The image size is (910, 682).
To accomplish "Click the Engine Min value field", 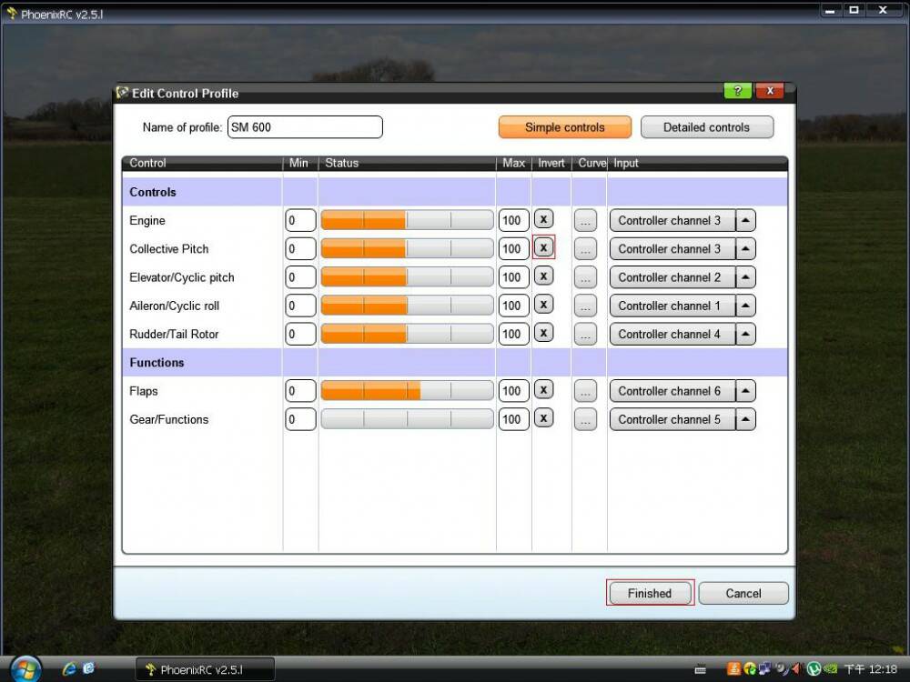I will (x=300, y=220).
